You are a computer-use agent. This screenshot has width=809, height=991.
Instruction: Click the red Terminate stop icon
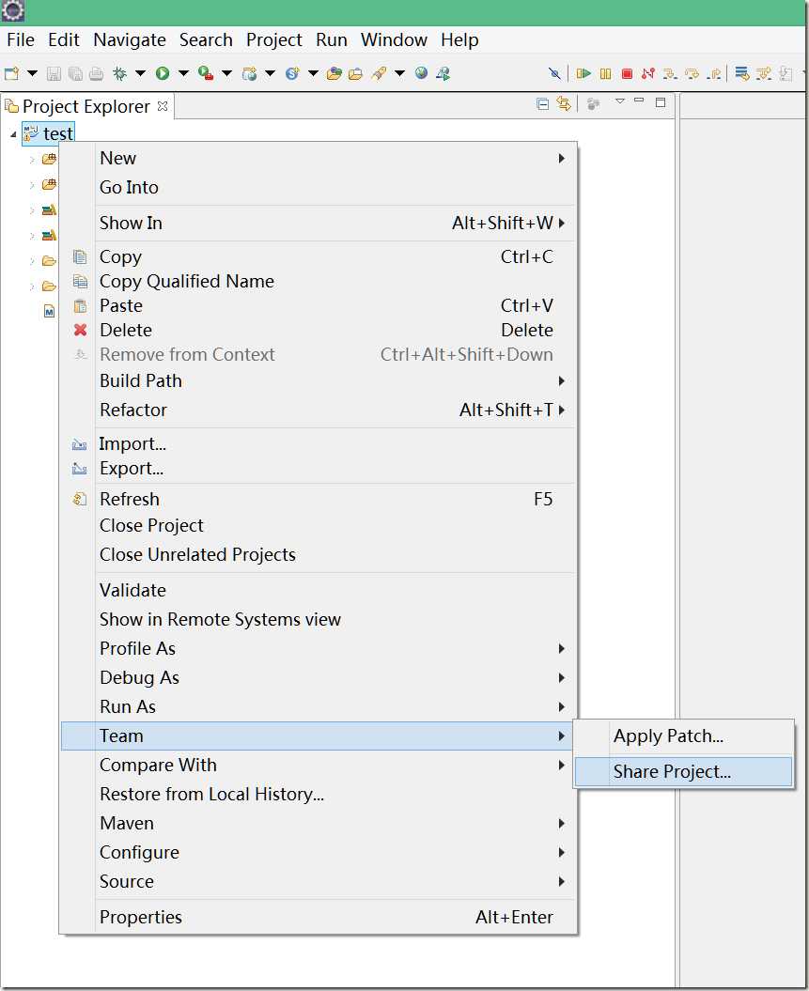[x=627, y=73]
